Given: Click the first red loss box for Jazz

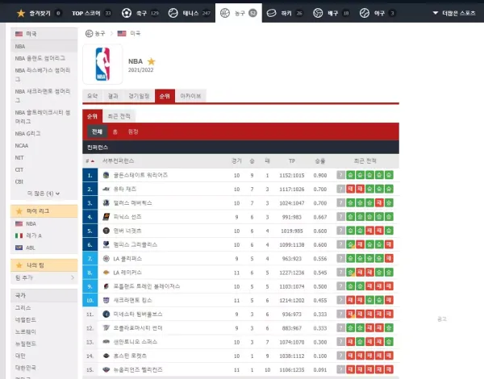Looking at the screenshot, I should (351, 189).
